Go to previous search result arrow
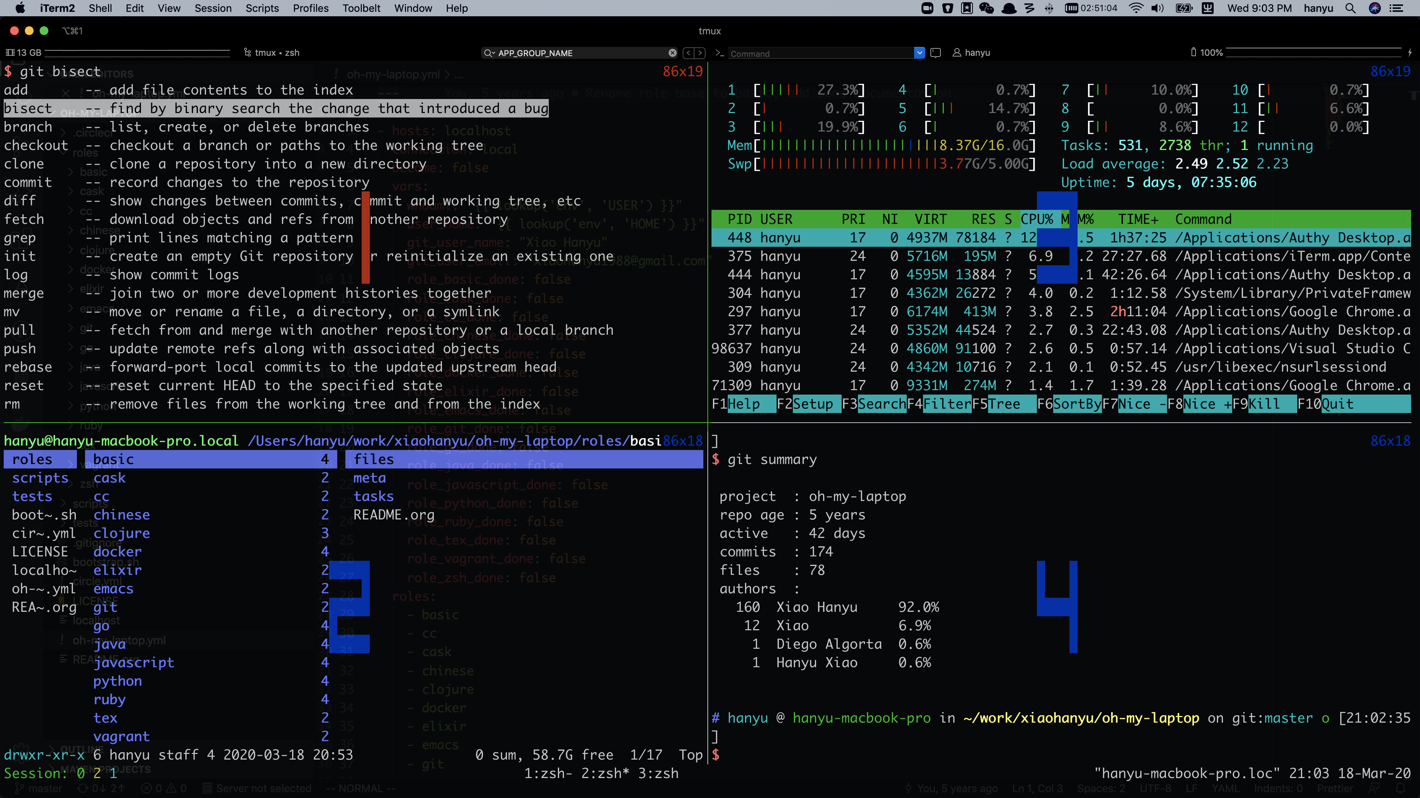 click(688, 53)
